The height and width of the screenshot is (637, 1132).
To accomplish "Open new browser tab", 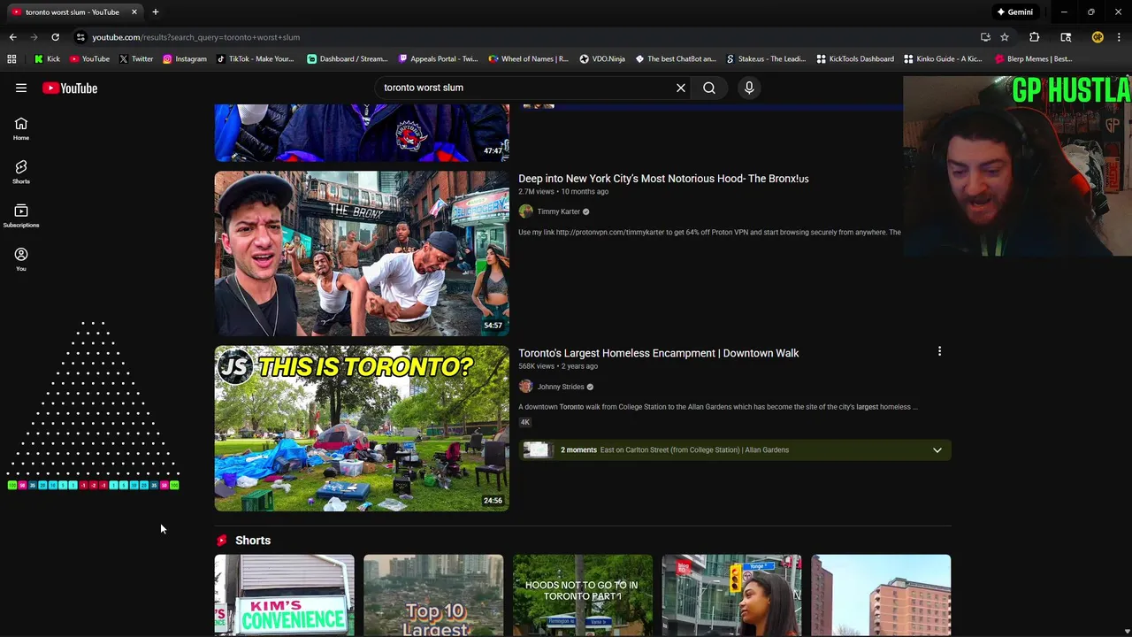I will tap(155, 12).
